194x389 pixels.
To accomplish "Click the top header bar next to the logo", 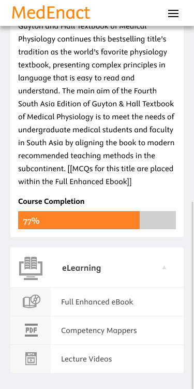I will tap(129, 13).
